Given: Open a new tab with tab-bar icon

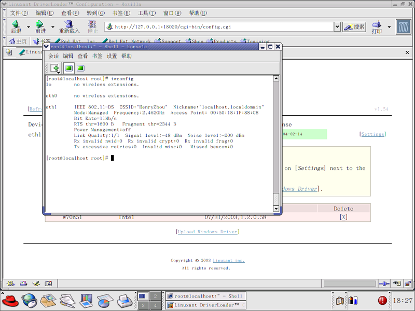Looking at the screenshot, I should (x=9, y=52).
